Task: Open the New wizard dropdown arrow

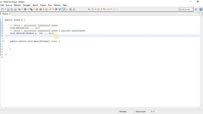Action: [5, 9]
